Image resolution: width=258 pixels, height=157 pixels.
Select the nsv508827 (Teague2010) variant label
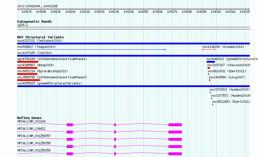[37, 47]
